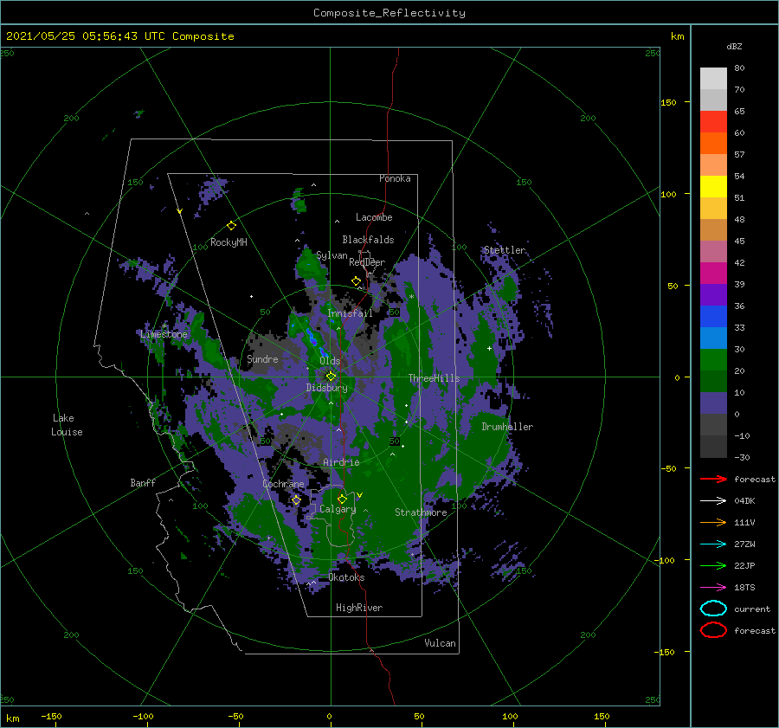Click the Vulcan label
Viewport: 779px width, 728px height.
440,643
